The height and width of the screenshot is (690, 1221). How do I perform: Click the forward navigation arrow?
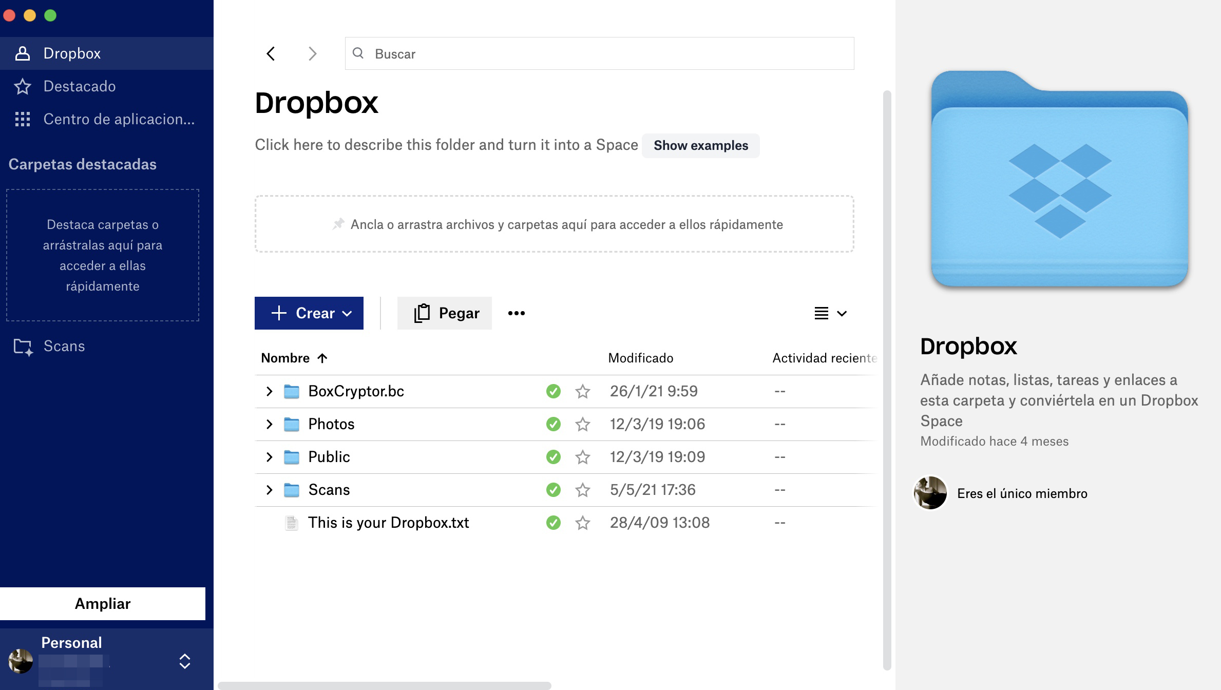coord(312,53)
